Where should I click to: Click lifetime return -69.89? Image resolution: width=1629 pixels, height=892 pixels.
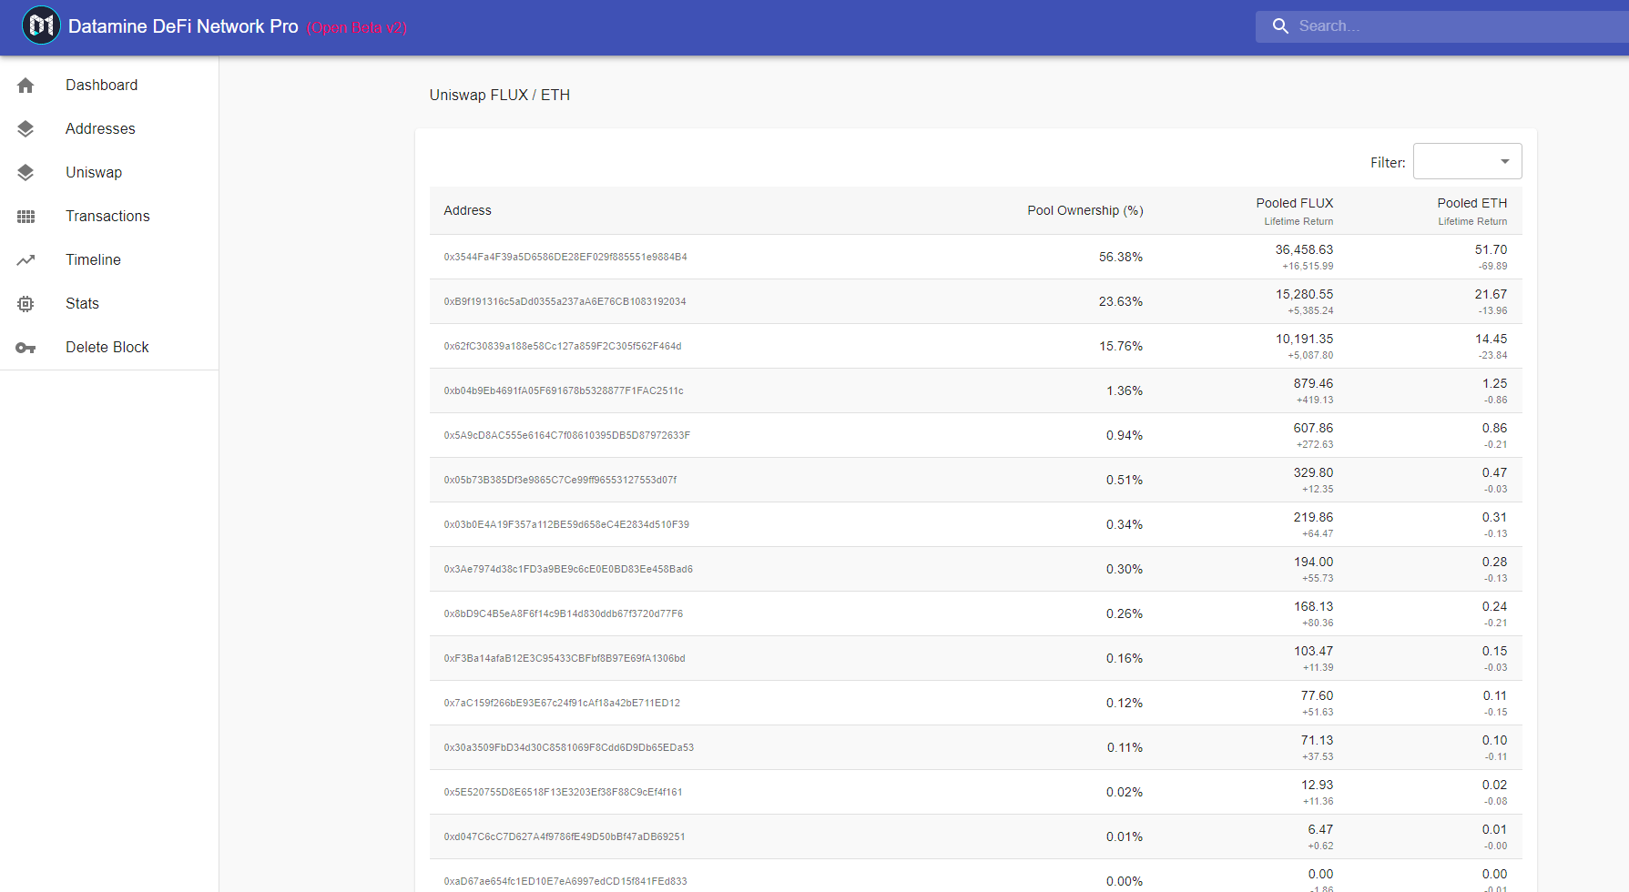[1493, 267]
